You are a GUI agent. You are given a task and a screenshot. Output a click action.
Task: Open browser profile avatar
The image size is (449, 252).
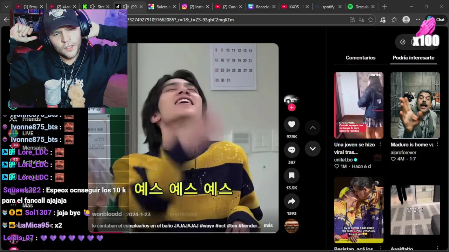pos(406,20)
